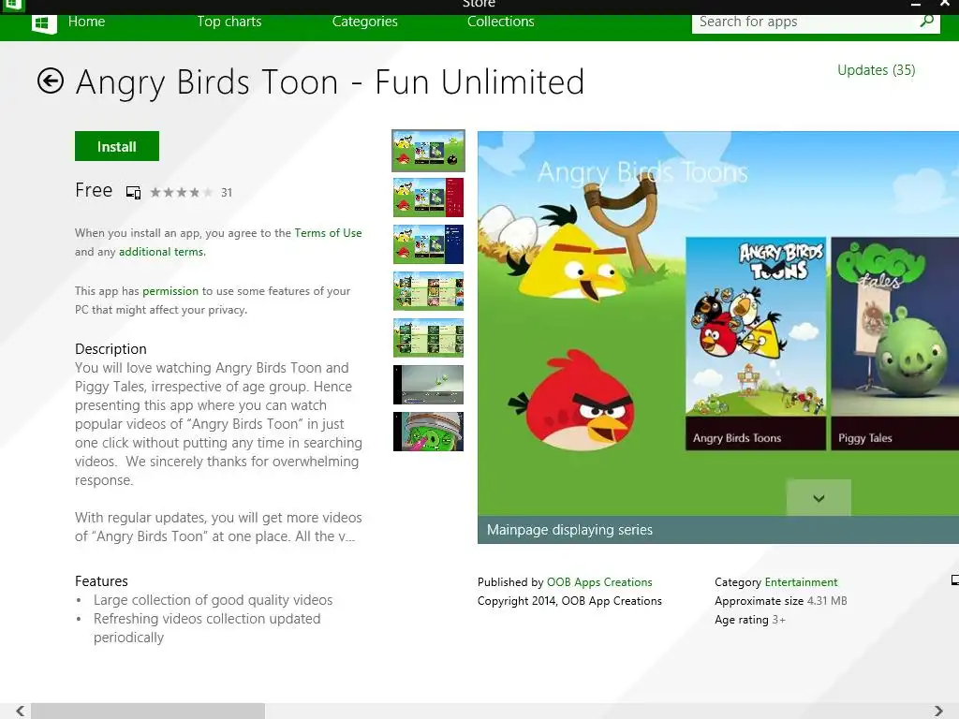Select the first, highlighted screenshot thumbnail
This screenshot has width=959, height=719.
pyautogui.click(x=428, y=151)
